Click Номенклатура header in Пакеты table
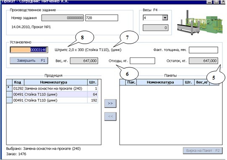 point(160,82)
